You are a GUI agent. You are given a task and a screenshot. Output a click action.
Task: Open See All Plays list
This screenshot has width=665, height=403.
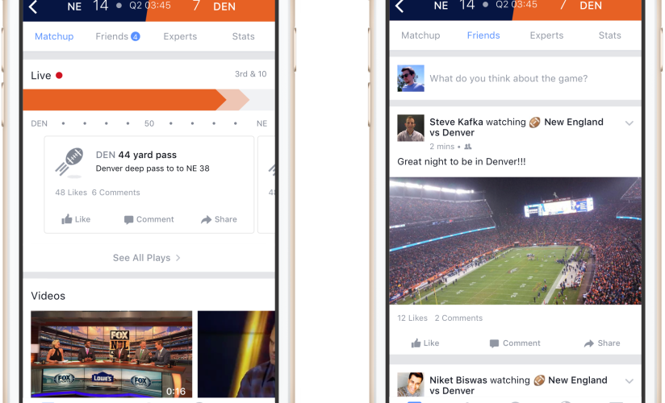pyautogui.click(x=147, y=258)
